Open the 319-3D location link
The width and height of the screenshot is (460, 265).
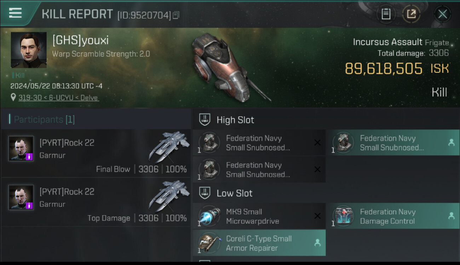tap(59, 98)
